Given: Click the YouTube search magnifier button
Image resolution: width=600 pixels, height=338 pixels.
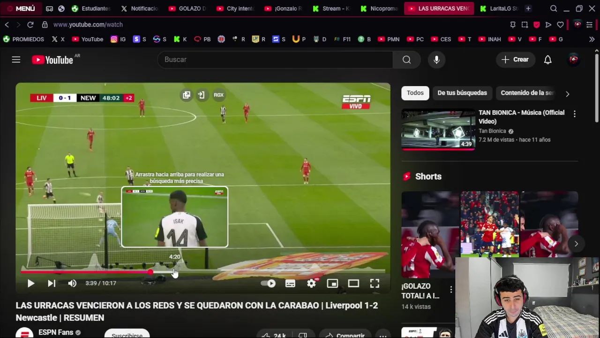Looking at the screenshot, I should click(406, 60).
